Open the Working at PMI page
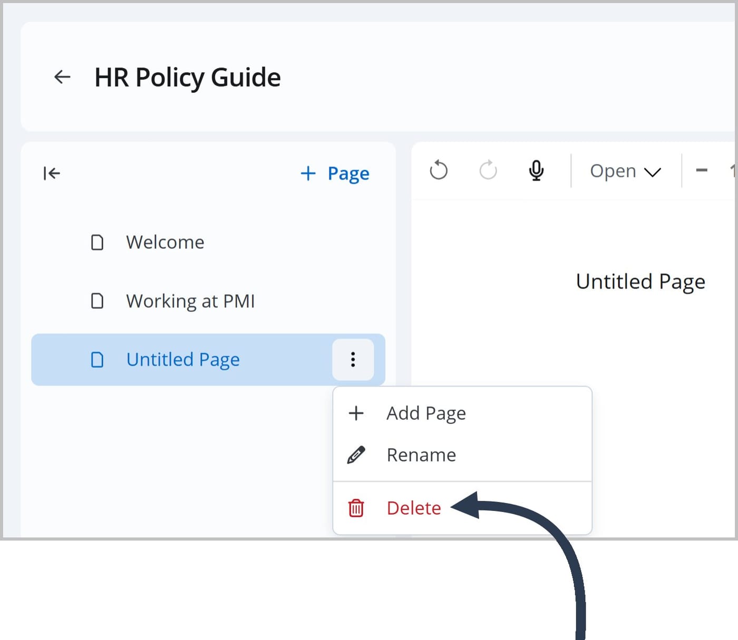Viewport: 738px width, 640px height. click(x=208, y=301)
